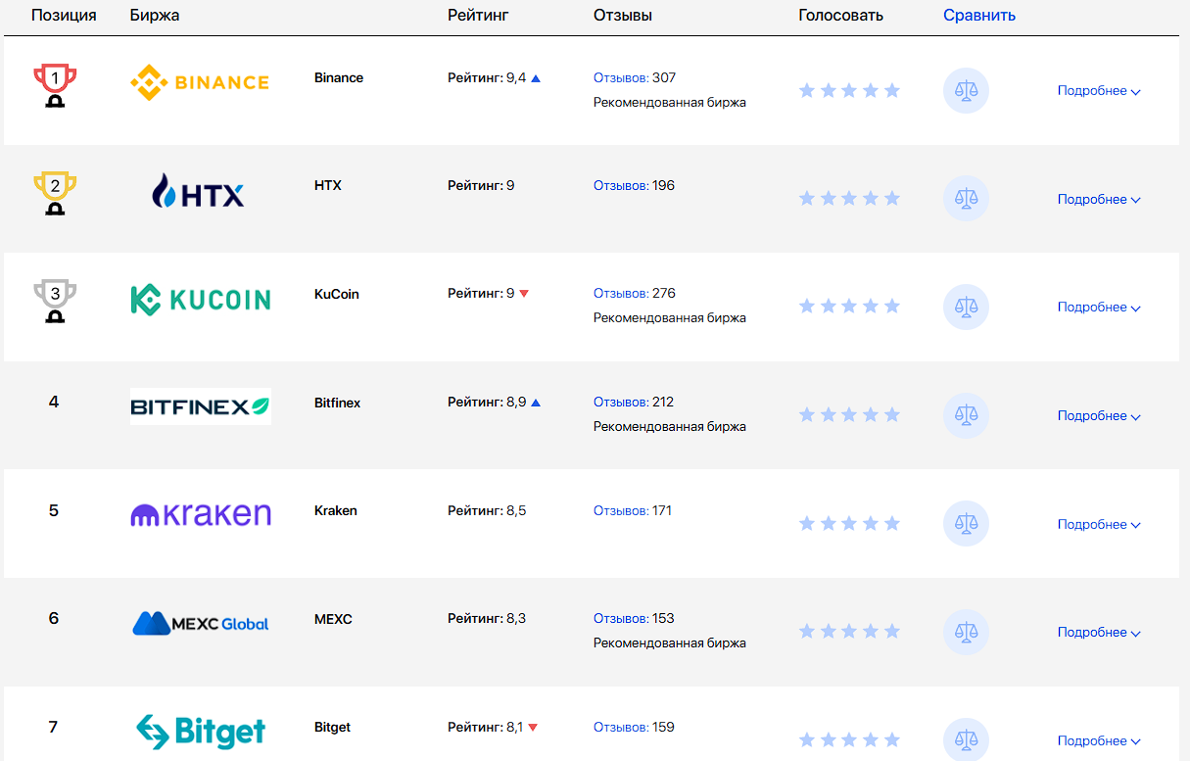
Task: Open Отзывы link for Bitfinex
Action: pos(621,402)
